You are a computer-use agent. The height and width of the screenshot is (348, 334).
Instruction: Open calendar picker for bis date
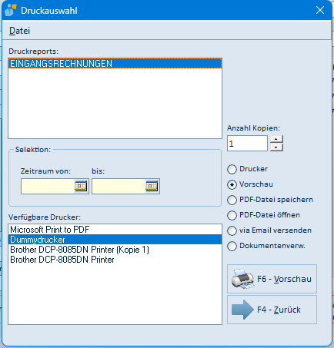[x=152, y=186]
